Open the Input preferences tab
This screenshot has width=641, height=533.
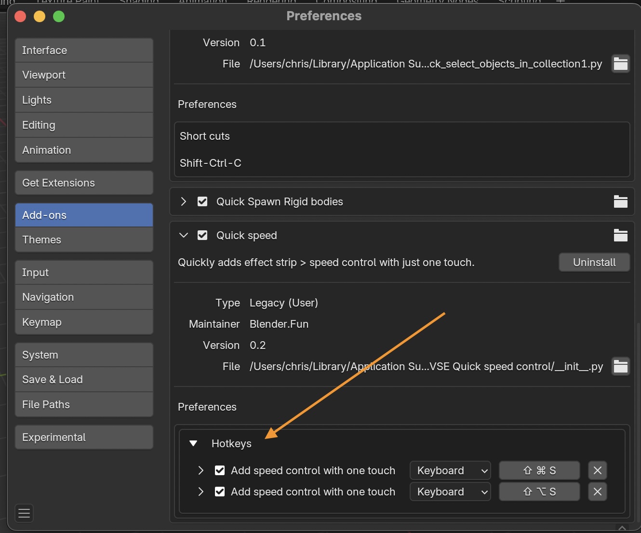(x=84, y=272)
